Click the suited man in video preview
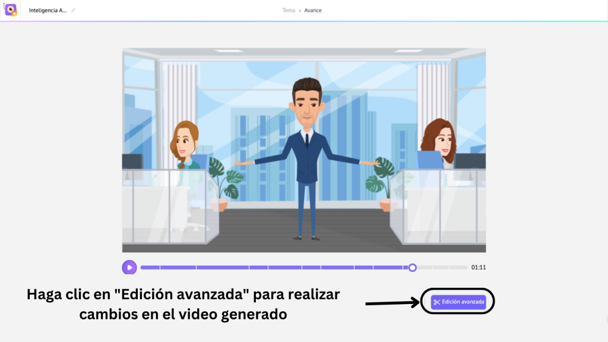This screenshot has height=342, width=608. click(x=306, y=154)
